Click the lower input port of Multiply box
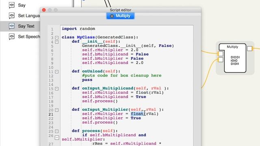Viewport: 260px width, 146px height. pyautogui.click(x=221, y=60)
